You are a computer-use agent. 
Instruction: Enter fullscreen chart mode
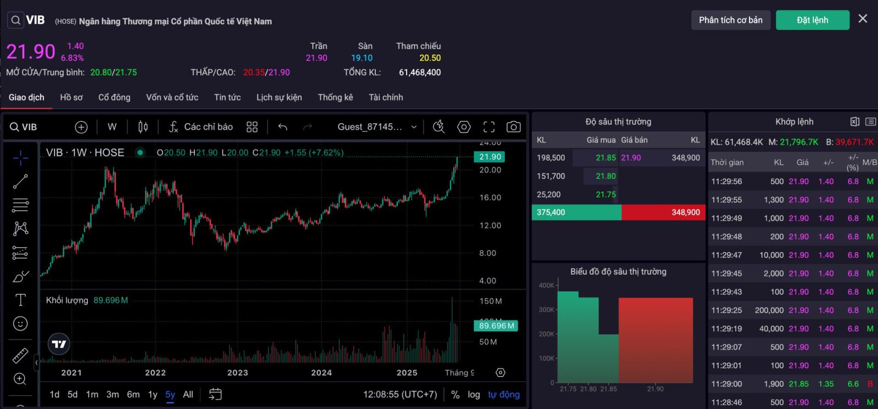(x=488, y=127)
